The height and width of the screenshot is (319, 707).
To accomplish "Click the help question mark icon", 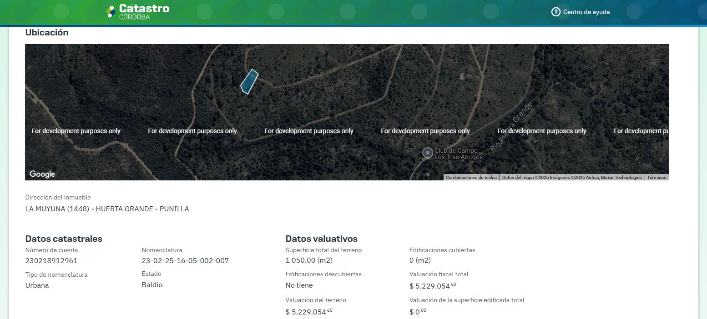I will pos(555,12).
